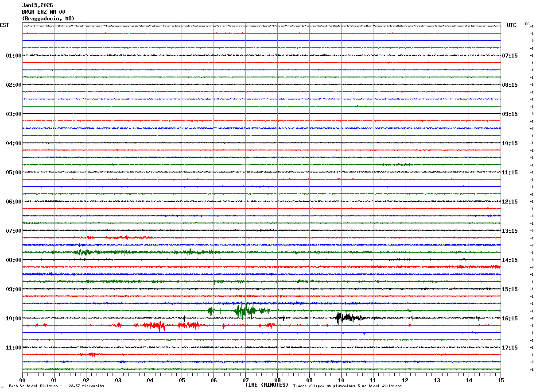Select the 10:00 CST row label
This screenshot has height=392, width=536.
coord(14,319)
